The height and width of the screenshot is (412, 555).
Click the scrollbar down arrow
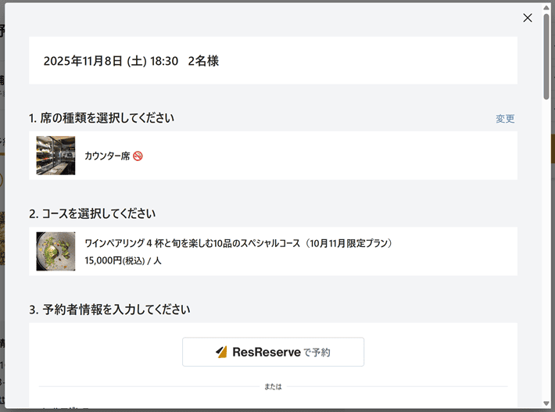click(547, 406)
